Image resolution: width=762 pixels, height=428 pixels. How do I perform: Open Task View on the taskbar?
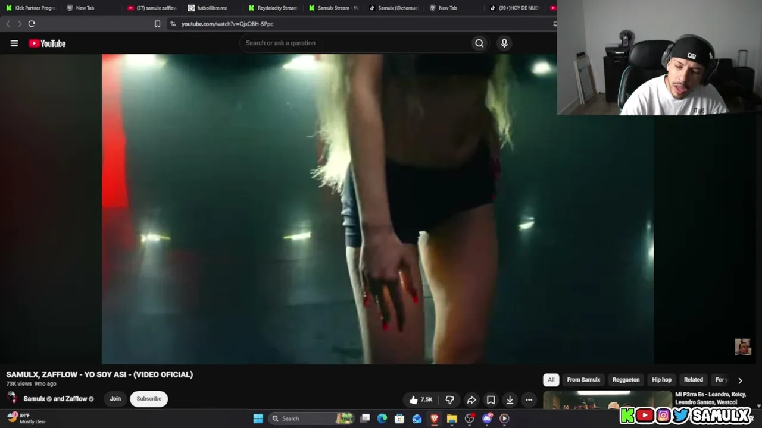pyautogui.click(x=365, y=418)
